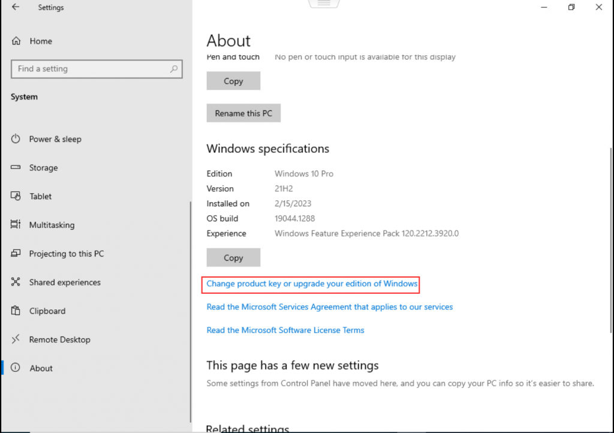Go to Power & sleep settings
Image resolution: width=614 pixels, height=433 pixels.
pyautogui.click(x=55, y=139)
